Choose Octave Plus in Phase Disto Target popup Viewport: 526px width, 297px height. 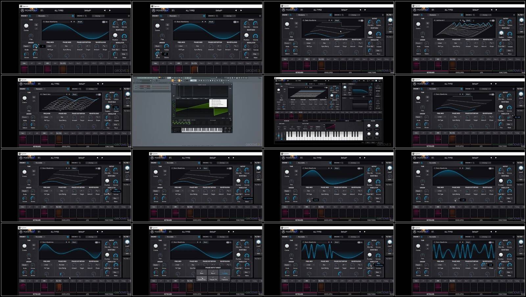pyautogui.click(x=202, y=279)
